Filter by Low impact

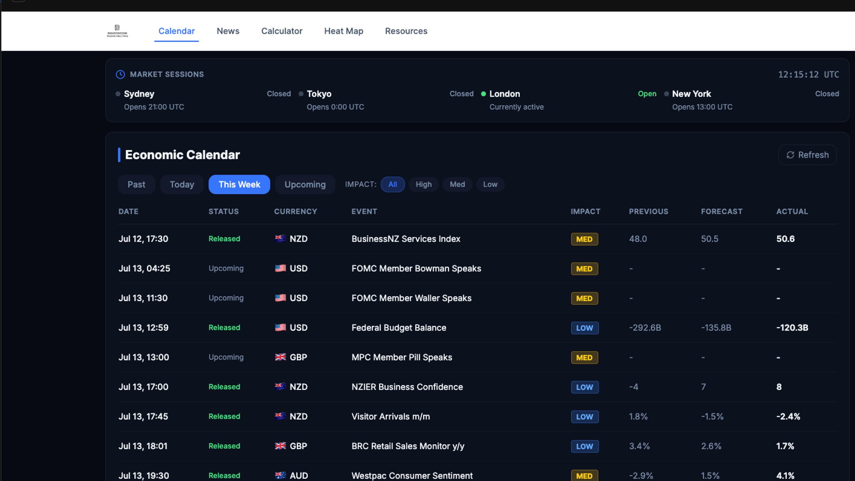click(490, 184)
